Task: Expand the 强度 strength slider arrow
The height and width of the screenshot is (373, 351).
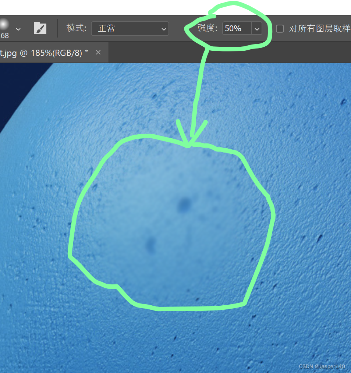Action: (x=257, y=29)
